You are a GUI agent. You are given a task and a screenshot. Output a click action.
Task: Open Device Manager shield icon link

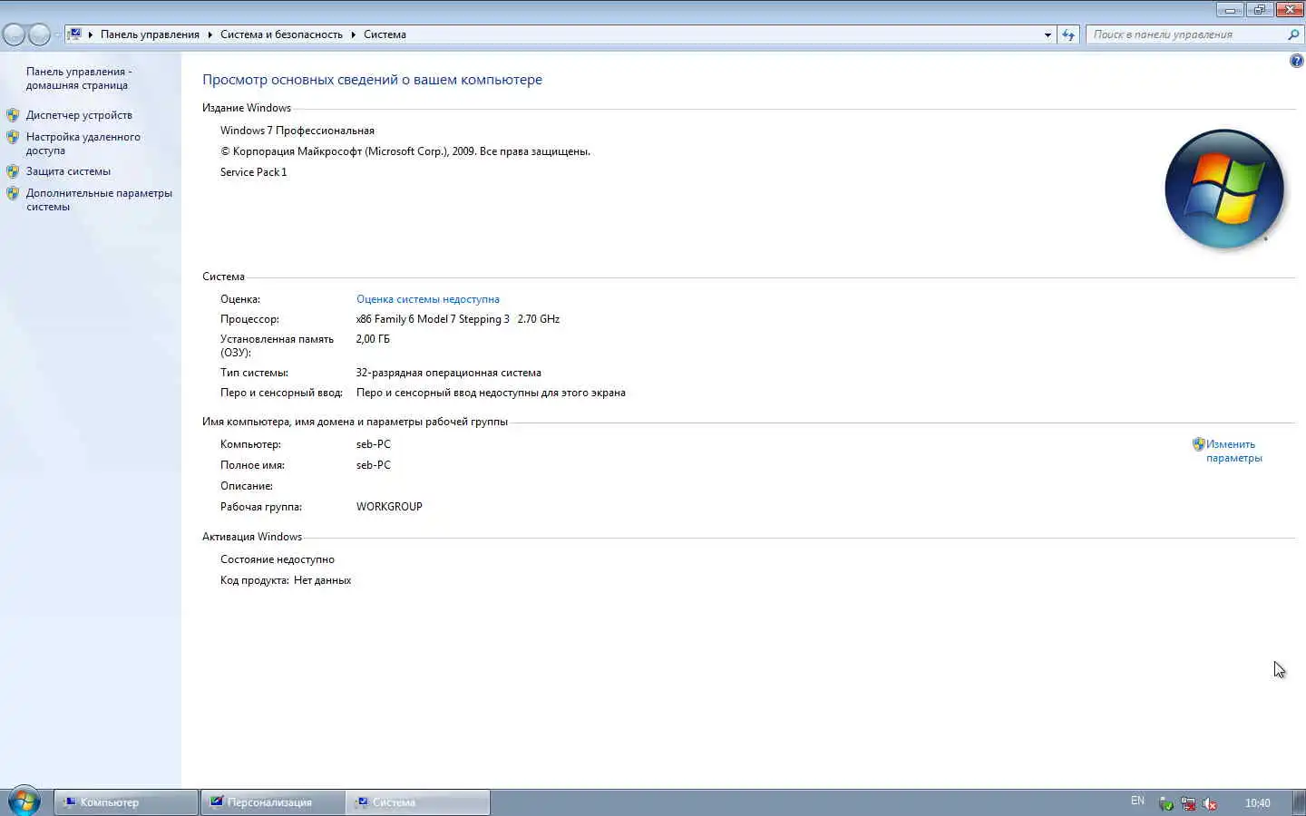(x=13, y=115)
